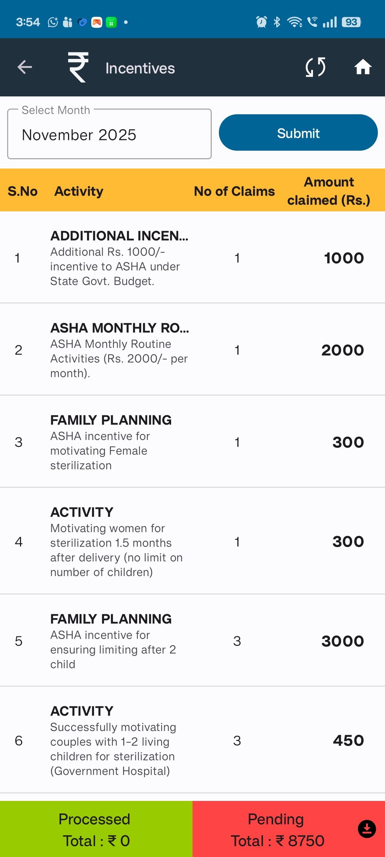385x857 pixels.
Task: Go to home via house icon
Action: (363, 67)
